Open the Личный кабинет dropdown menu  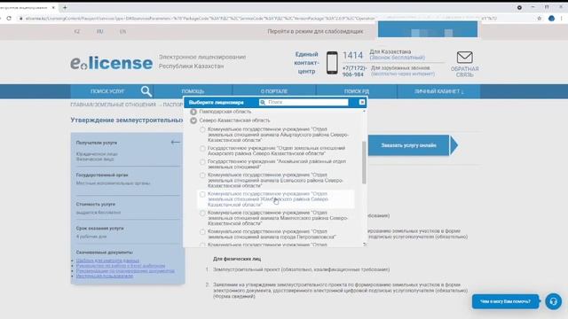click(438, 91)
